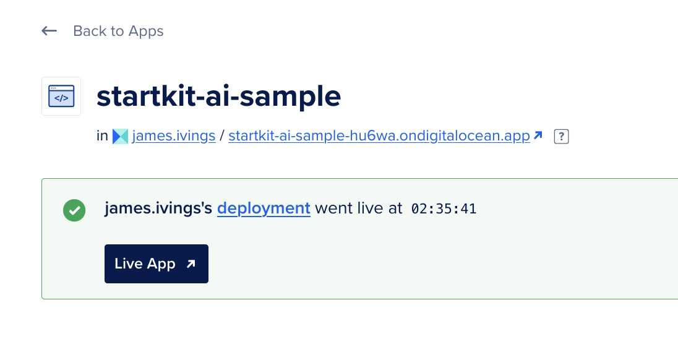Image resolution: width=678 pixels, height=339 pixels.
Task: Click the team avatar logo beside james.ivings
Action: point(120,137)
